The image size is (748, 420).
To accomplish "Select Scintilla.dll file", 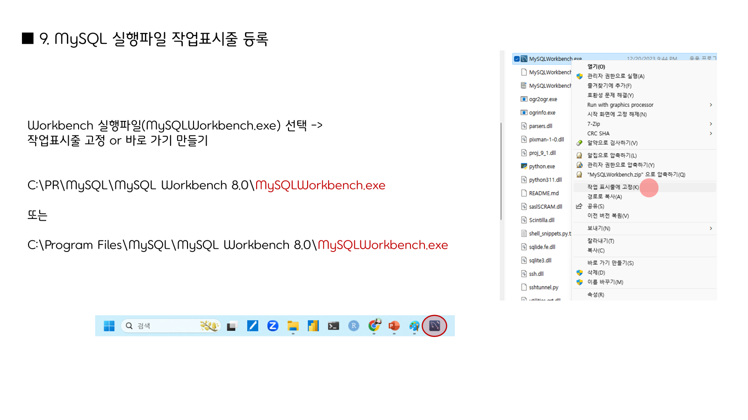I will [542, 220].
